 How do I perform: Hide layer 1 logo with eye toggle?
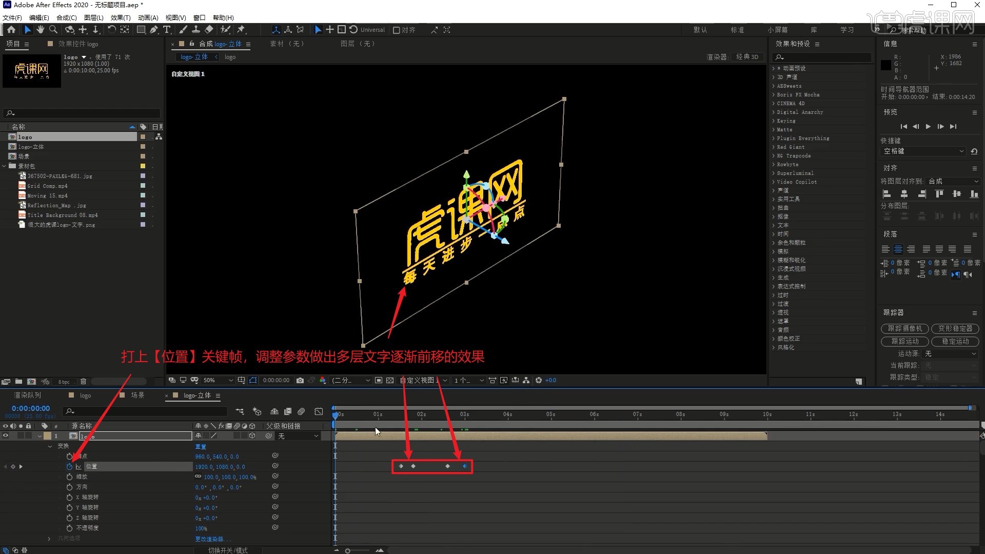click(6, 436)
